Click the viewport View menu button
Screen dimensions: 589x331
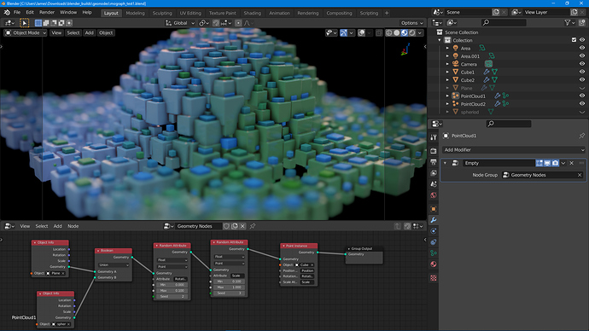[x=56, y=32]
